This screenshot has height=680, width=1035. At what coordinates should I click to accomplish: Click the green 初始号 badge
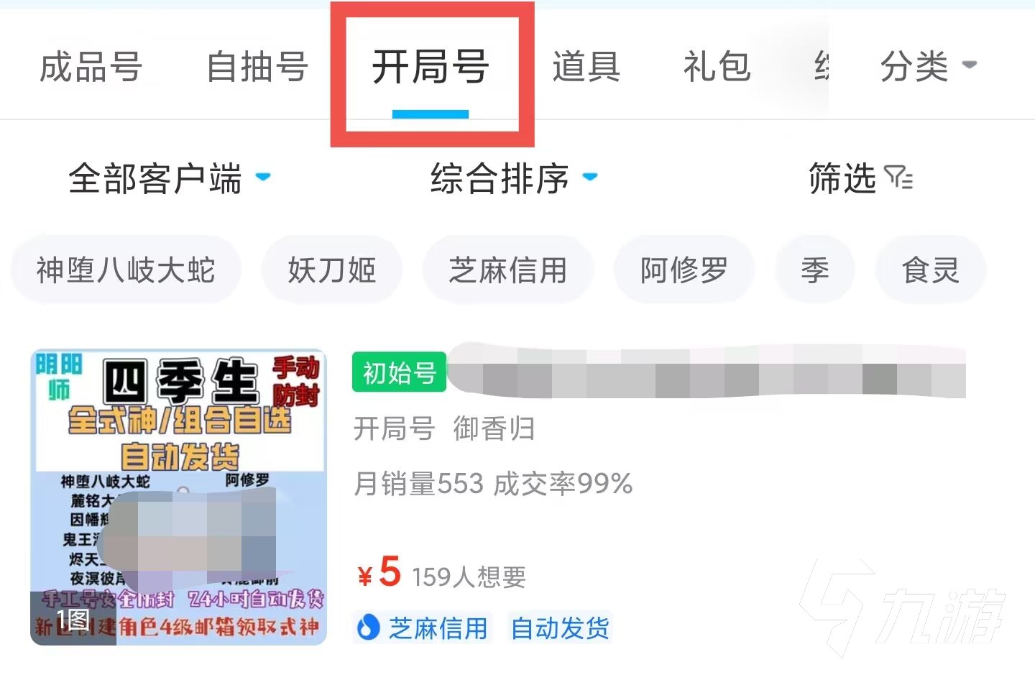tap(400, 372)
